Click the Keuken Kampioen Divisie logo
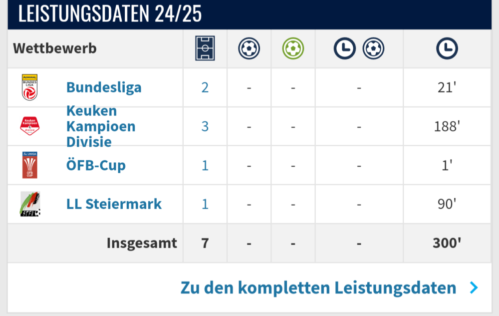Viewport: 499px width, 316px height. [30, 126]
